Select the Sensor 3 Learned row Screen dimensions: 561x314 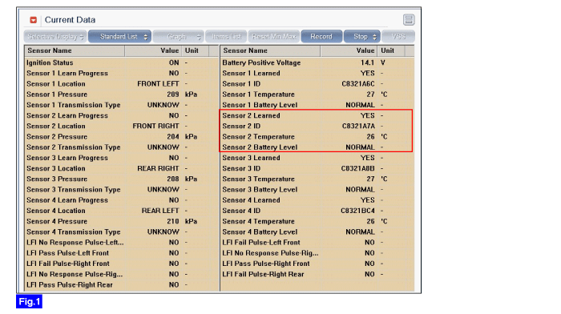317,158
